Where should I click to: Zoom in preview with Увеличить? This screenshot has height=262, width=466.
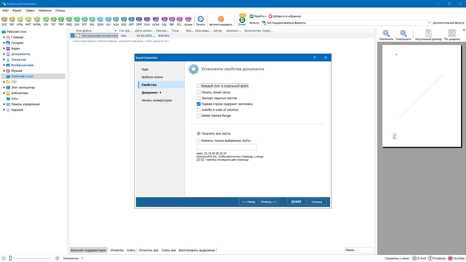coord(386,35)
